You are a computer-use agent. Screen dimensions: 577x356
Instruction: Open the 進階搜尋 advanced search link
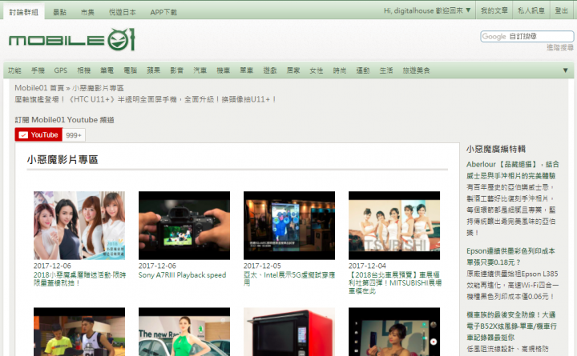pyautogui.click(x=559, y=47)
